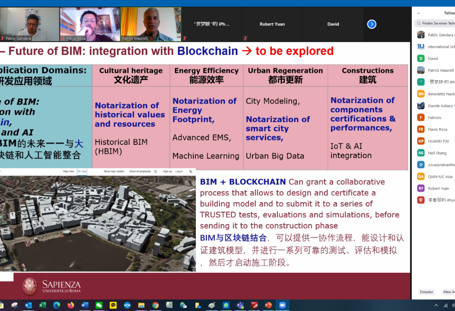455x311 pixels.
Task: Open the Mein Audio options at bottom right
Action: click(450, 292)
